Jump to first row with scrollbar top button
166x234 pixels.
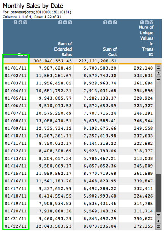158,68
